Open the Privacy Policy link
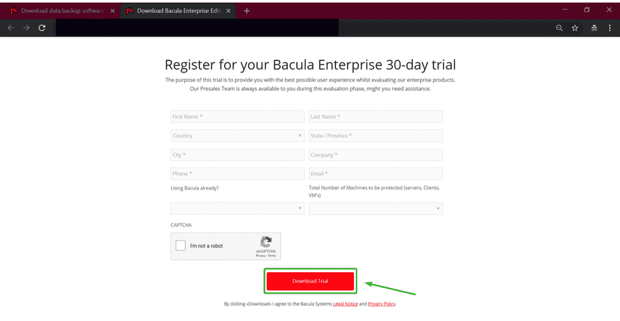 (381, 304)
